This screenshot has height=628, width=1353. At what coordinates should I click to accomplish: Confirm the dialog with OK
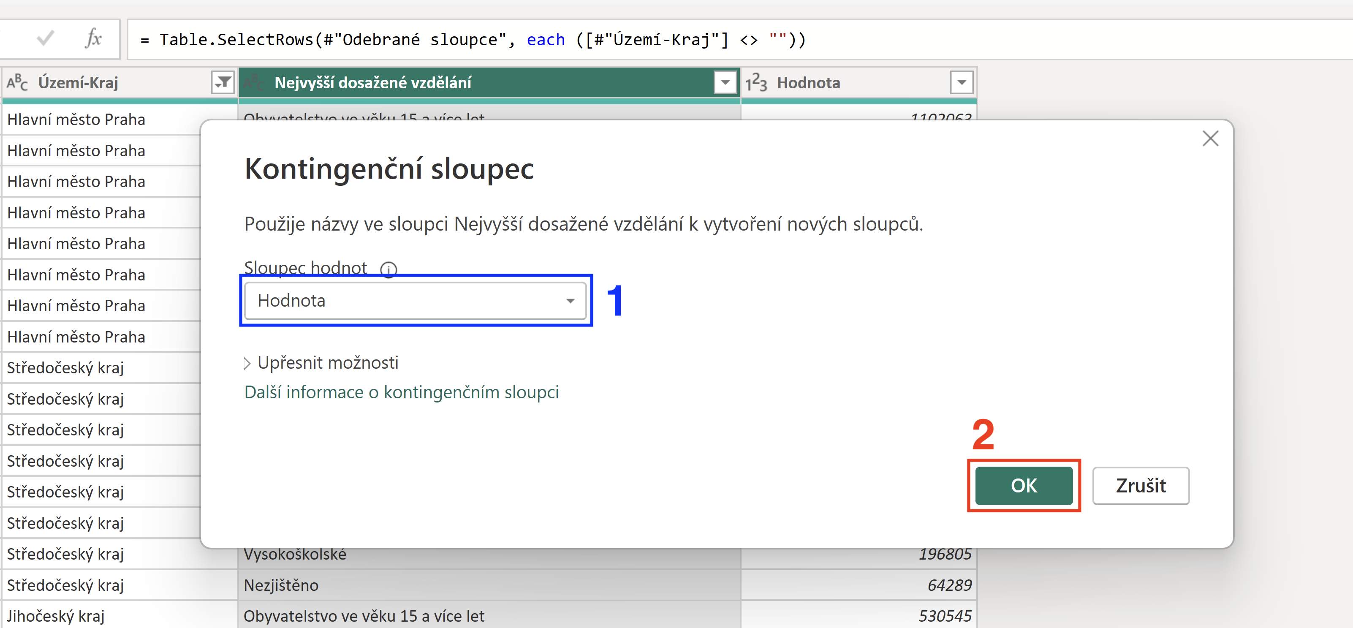coord(1024,486)
